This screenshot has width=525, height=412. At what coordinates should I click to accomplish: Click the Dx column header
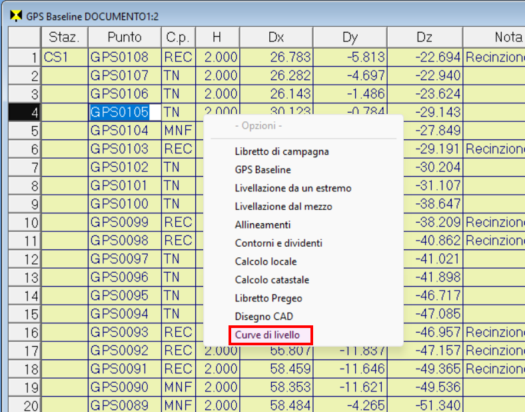tap(276, 37)
